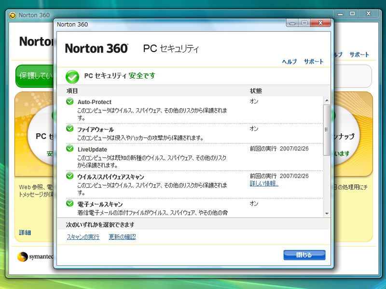Click the green checkmark icon beside Auto-Protect

pos(70,101)
